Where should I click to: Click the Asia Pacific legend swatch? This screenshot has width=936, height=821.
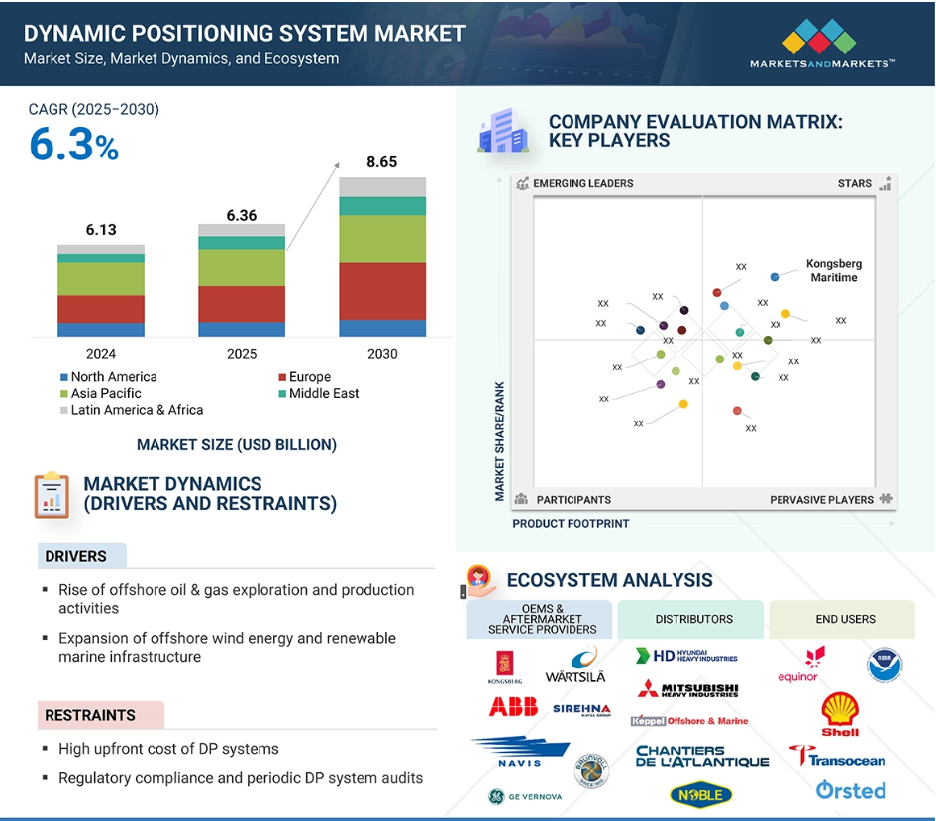click(x=63, y=394)
